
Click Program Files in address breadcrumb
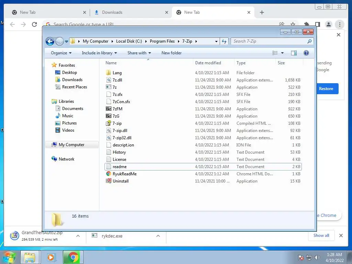point(162,41)
